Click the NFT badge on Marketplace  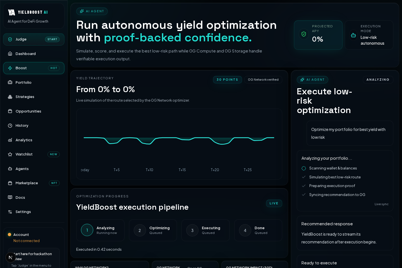coord(54,183)
